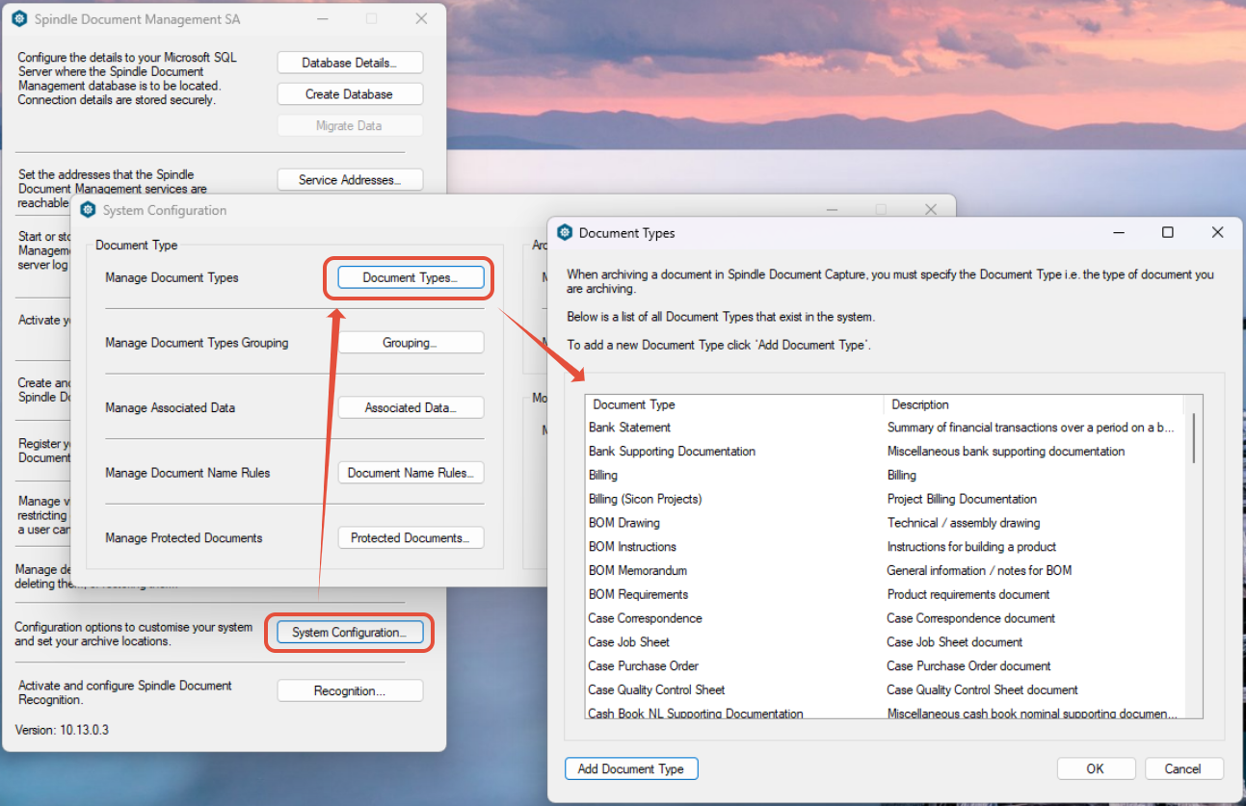The image size is (1246, 806).
Task: Minimize the Document Types window
Action: coord(1119,232)
